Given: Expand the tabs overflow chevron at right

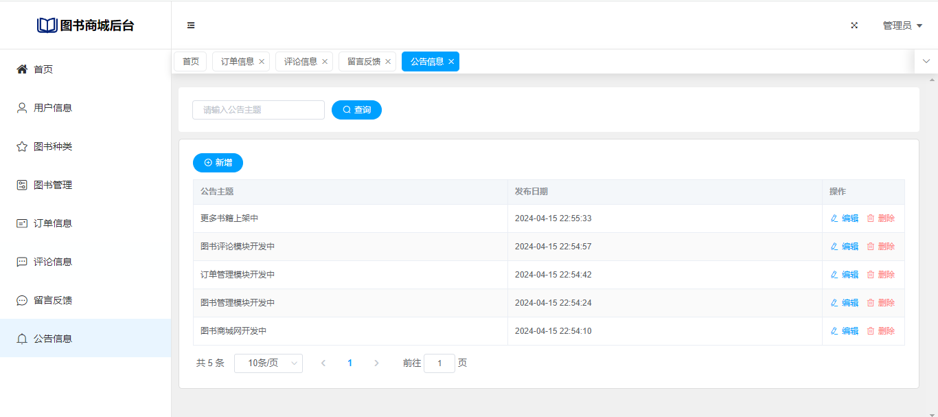Looking at the screenshot, I should (x=926, y=61).
